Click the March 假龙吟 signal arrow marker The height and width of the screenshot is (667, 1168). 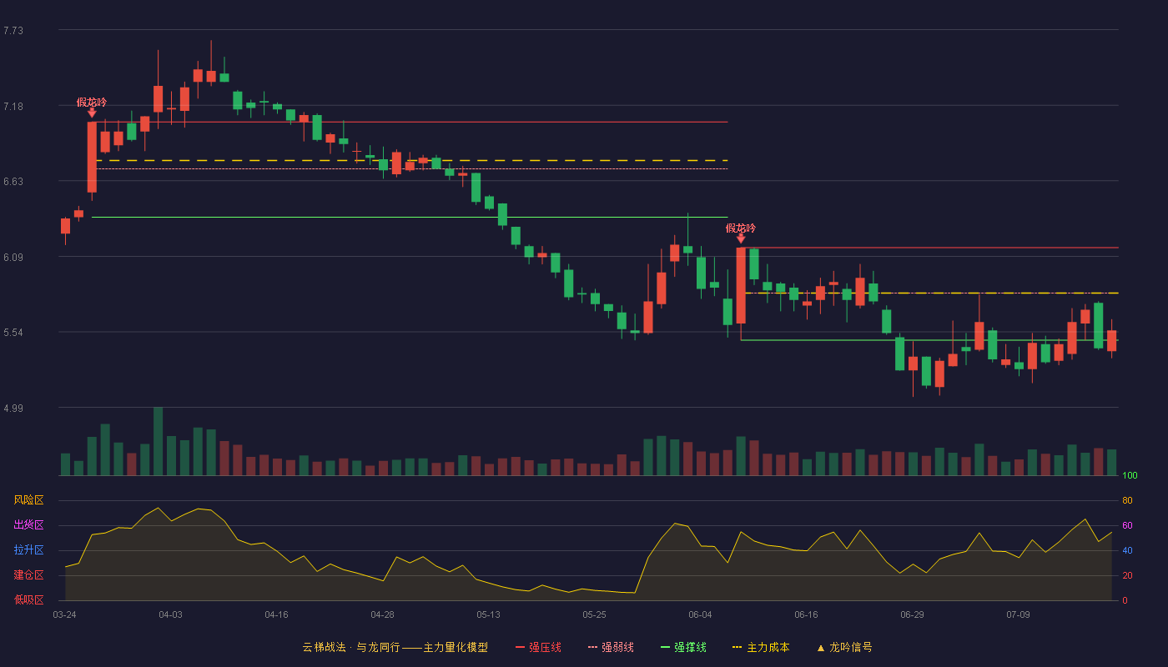92,113
